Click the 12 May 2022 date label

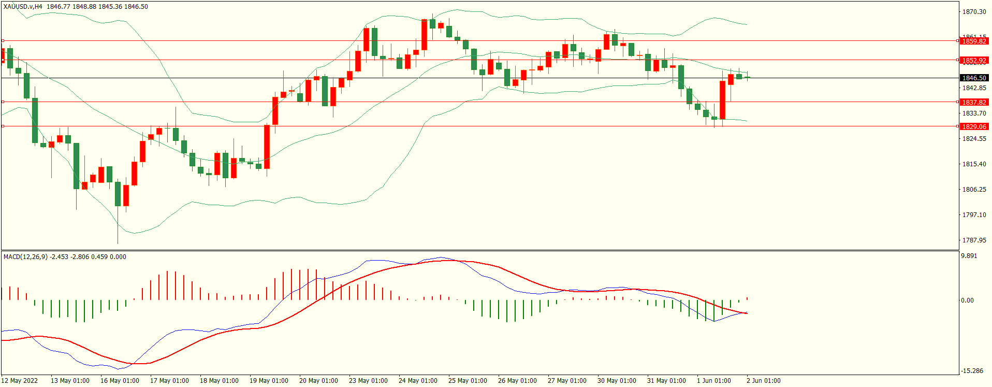tap(20, 380)
